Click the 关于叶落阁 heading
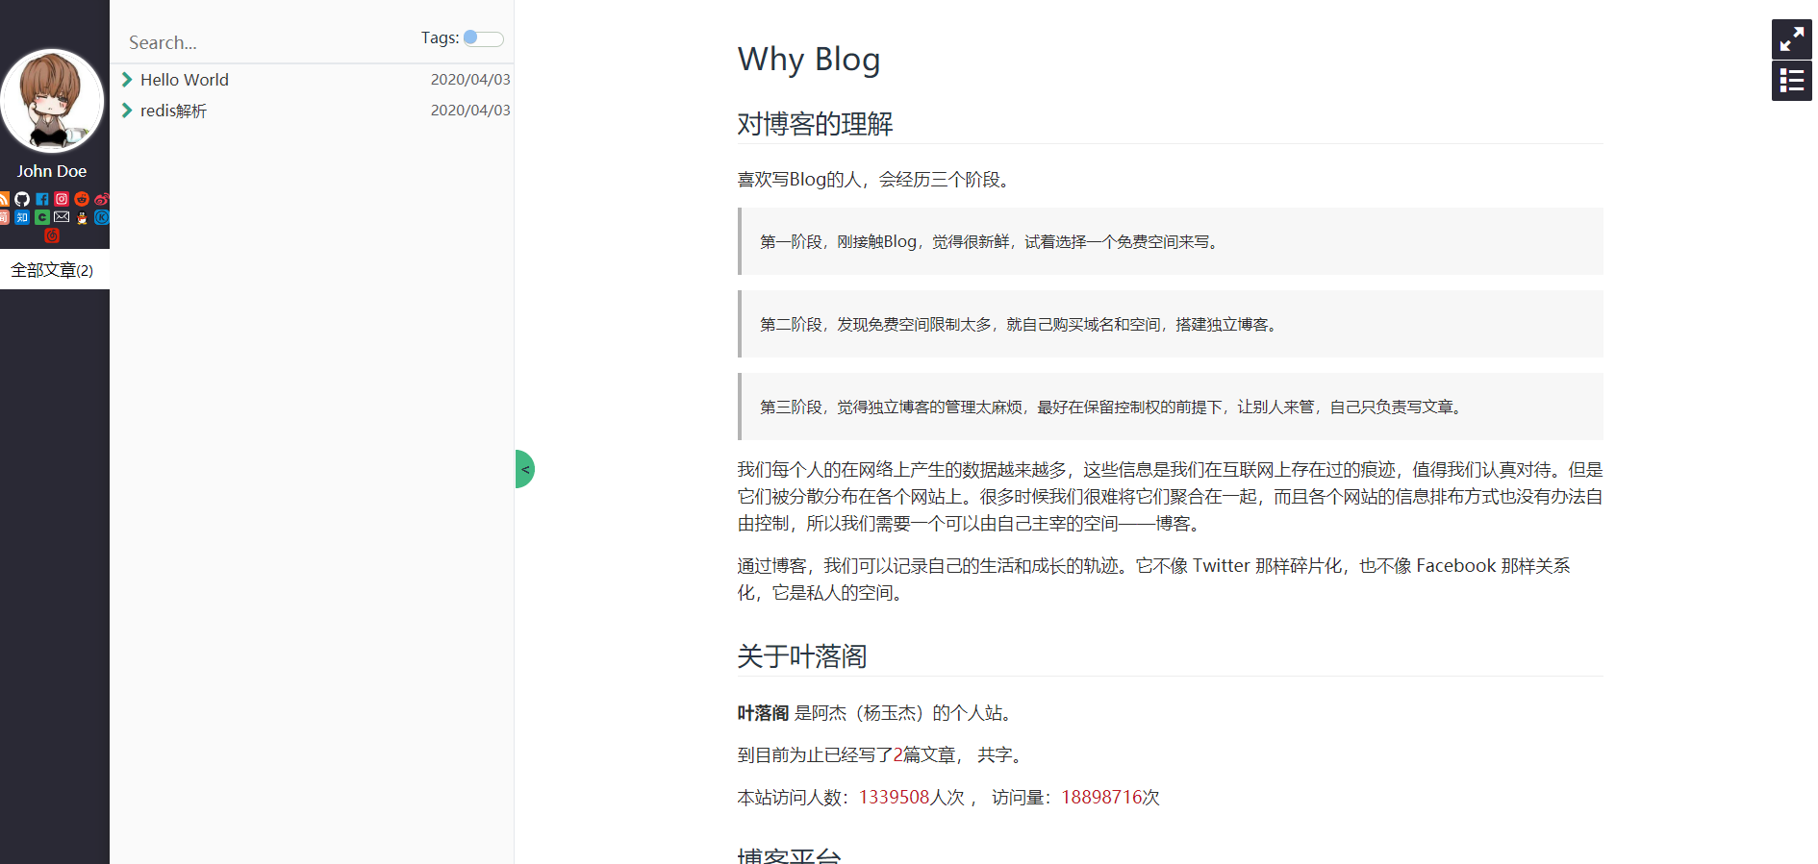 pyautogui.click(x=802, y=656)
